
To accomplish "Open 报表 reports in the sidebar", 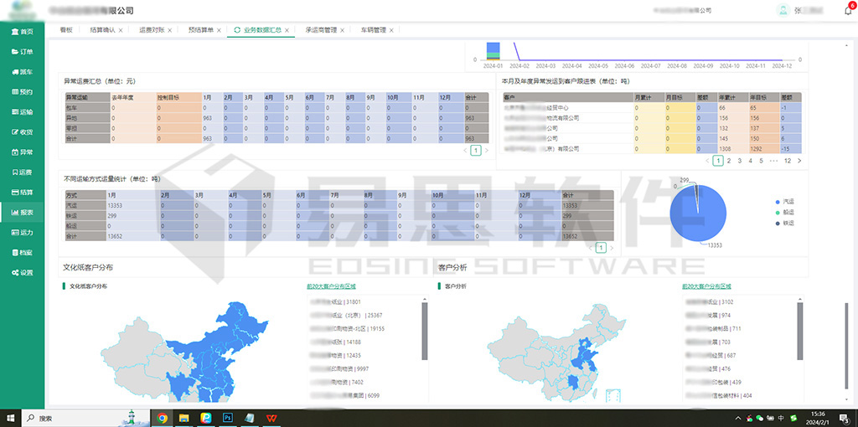I will coord(23,213).
